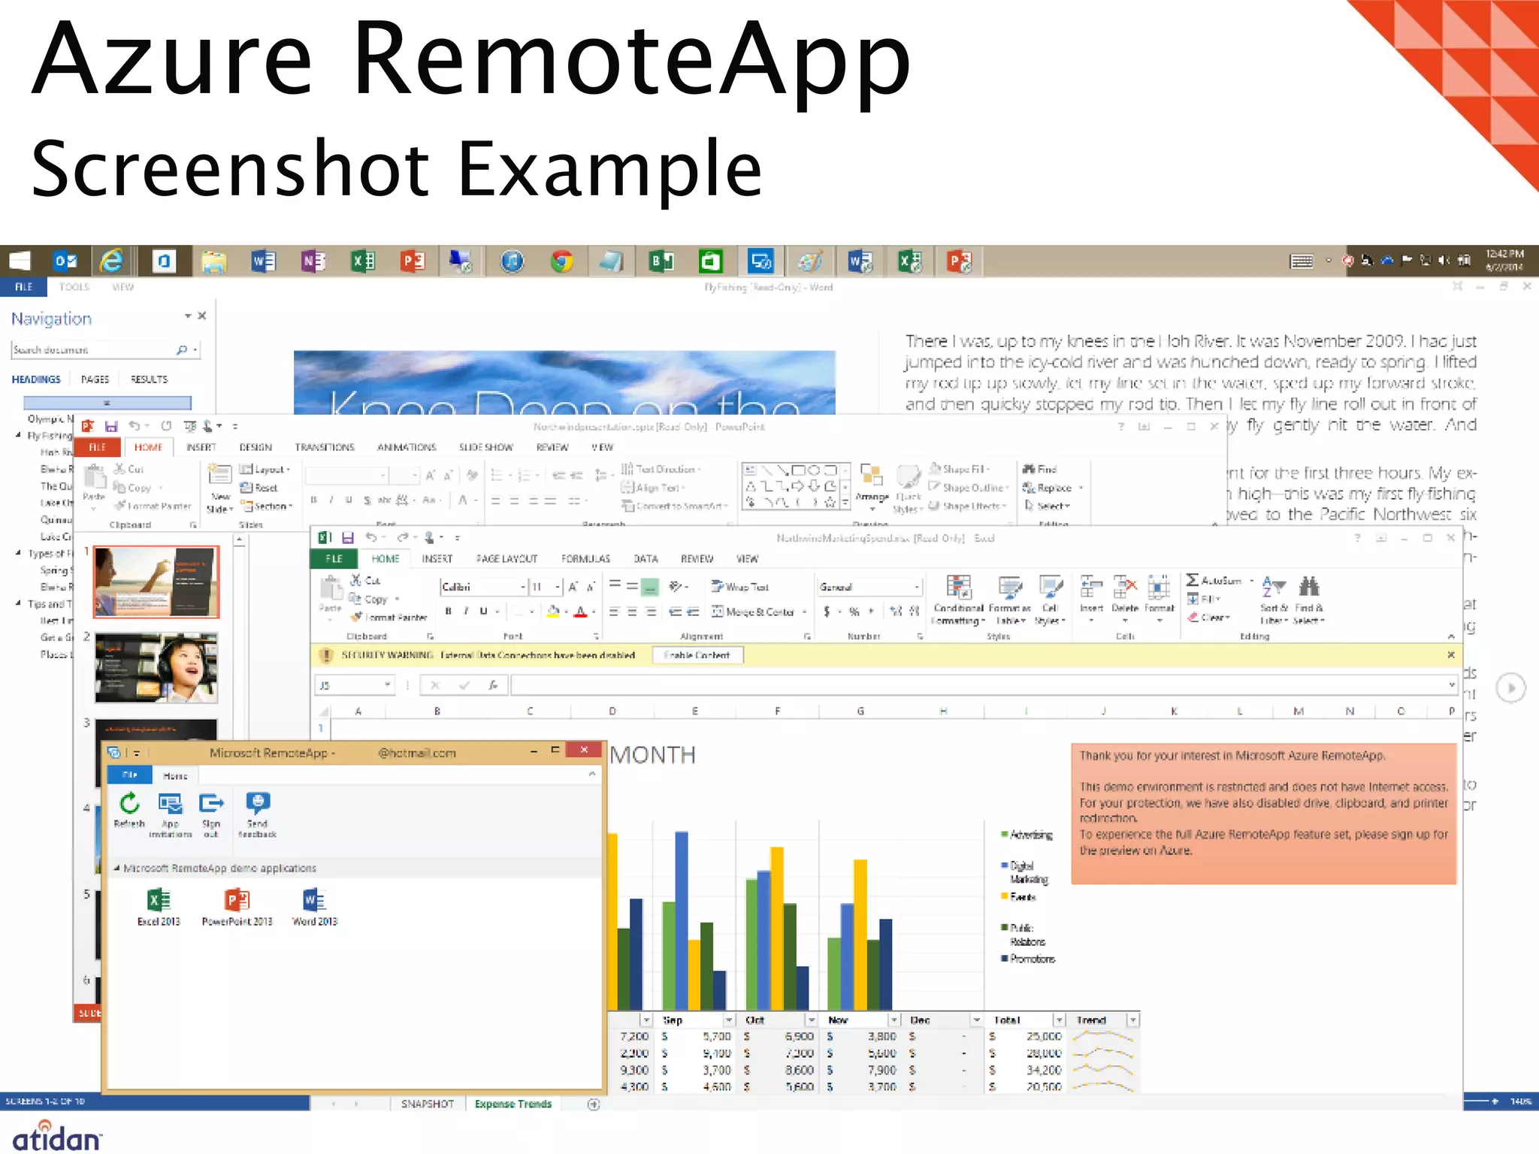This screenshot has height=1154, width=1539.
Task: Click New Slide in PowerPoint ribbon
Action: tap(220, 488)
